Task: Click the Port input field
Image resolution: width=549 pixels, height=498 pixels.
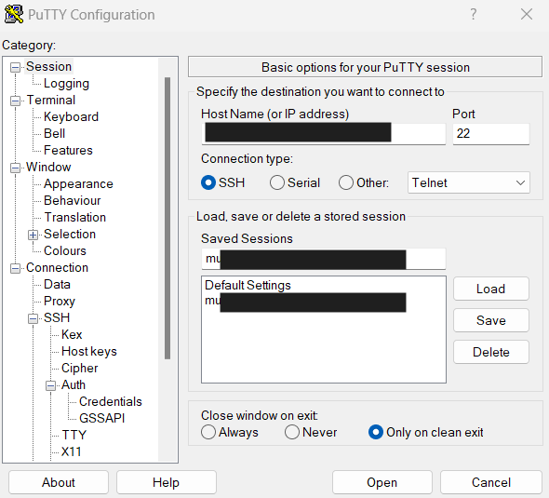Action: pos(491,133)
